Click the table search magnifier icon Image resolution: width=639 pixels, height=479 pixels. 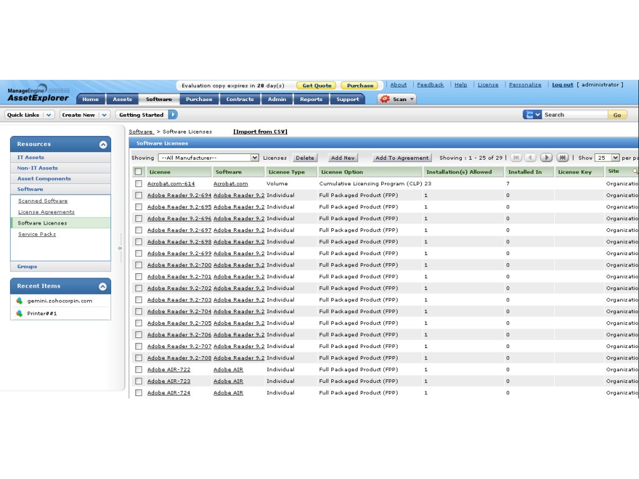click(635, 172)
